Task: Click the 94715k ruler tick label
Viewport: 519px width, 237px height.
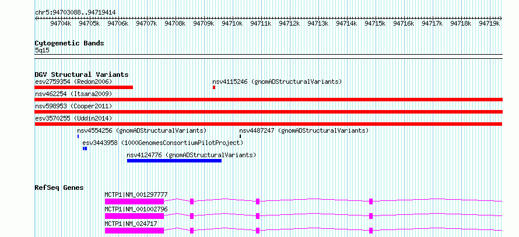Action: [x=375, y=23]
